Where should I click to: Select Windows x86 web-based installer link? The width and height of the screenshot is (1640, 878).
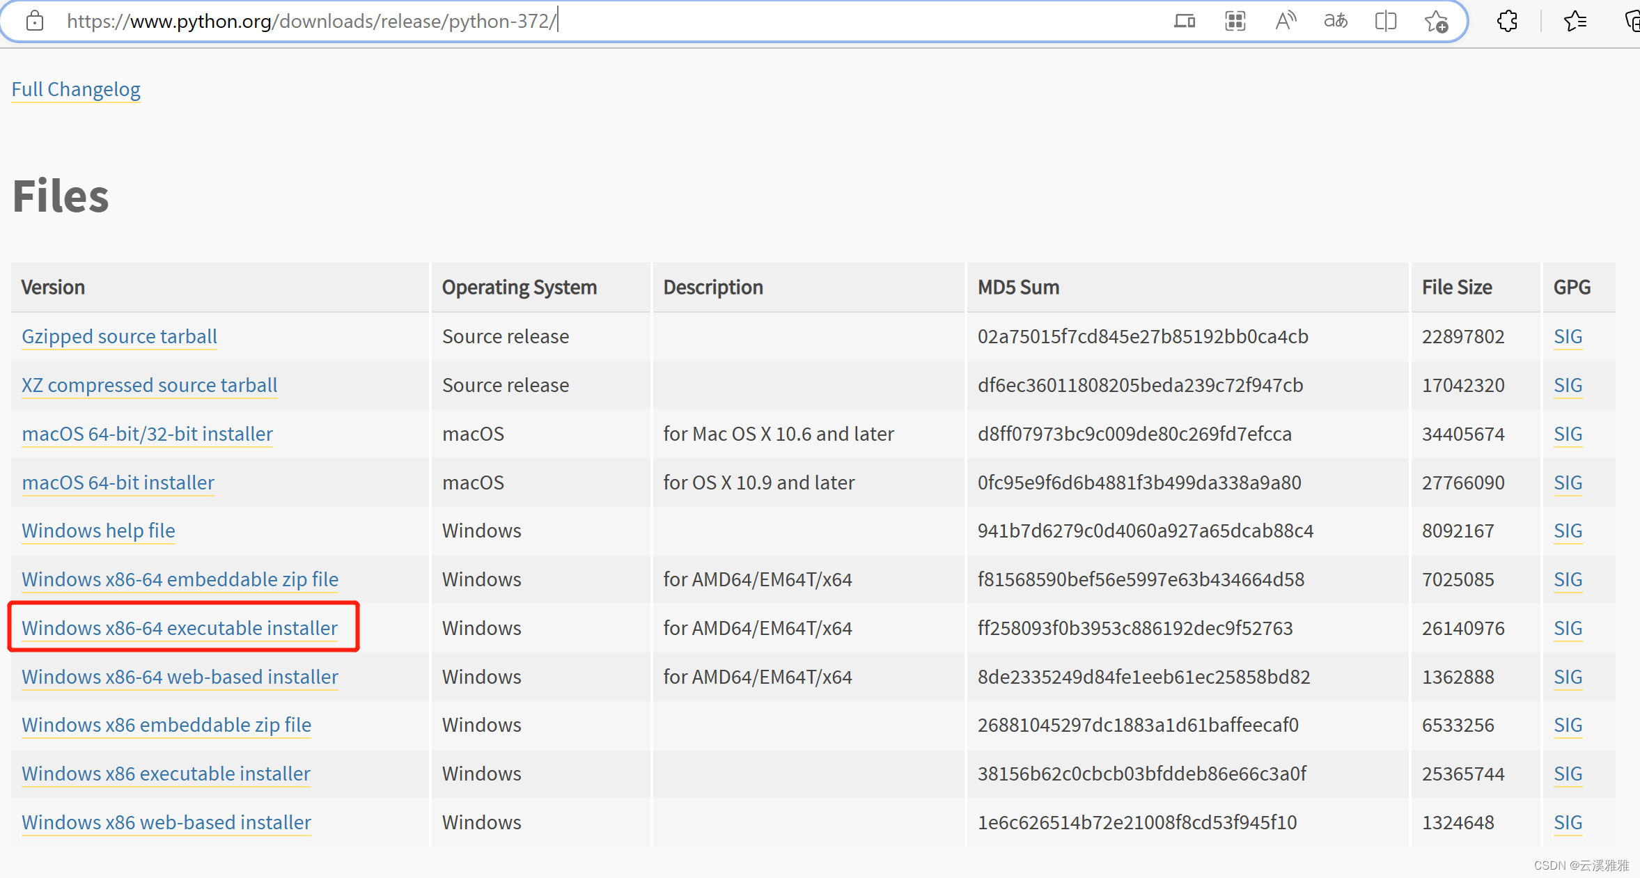click(166, 822)
